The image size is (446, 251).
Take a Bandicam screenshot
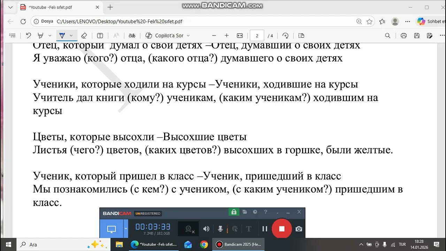coord(299,229)
